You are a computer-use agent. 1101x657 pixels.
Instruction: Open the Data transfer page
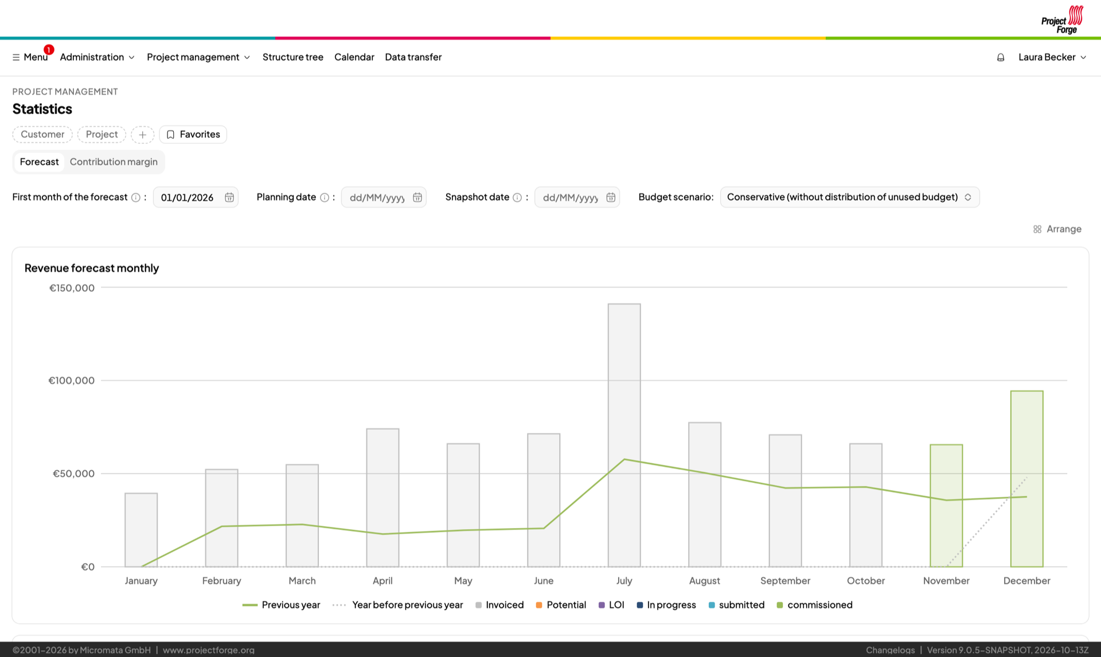point(413,57)
